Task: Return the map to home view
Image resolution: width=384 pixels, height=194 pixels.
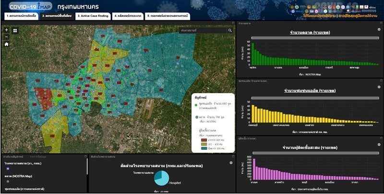Action: tap(6, 44)
